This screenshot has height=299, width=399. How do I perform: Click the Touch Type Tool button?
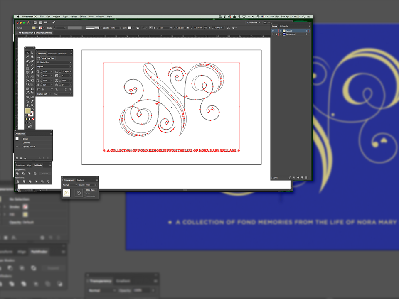[46, 58]
